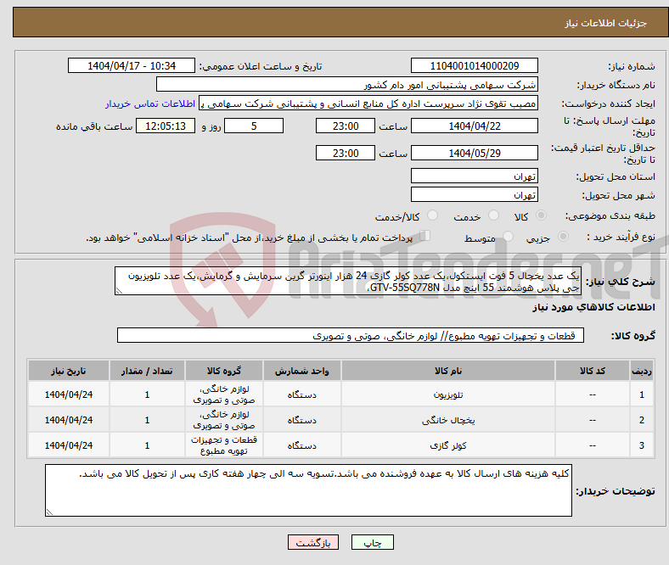Click the شماره نیاز field 1104001014000209
The width and height of the screenshot is (669, 565).
474,65
